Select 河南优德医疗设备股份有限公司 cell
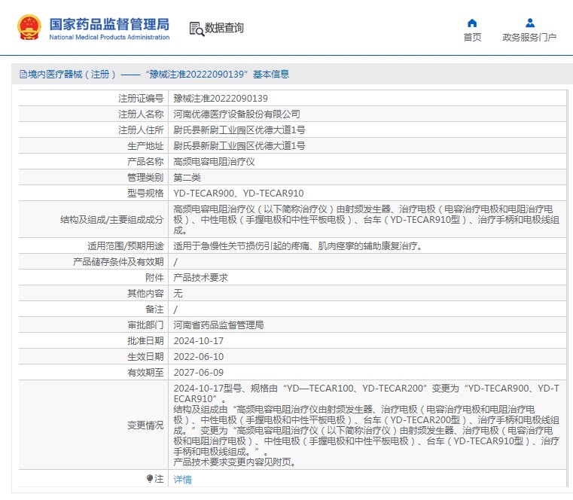This screenshot has width=573, height=500. click(x=236, y=114)
